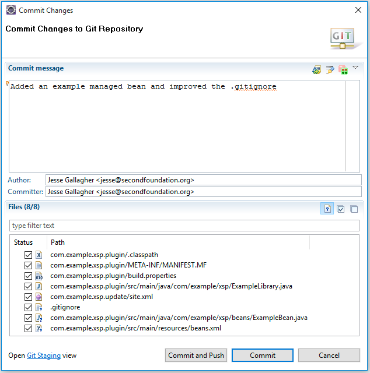This screenshot has width=370, height=373.
Task: Focus the type filter text field
Action: [x=184, y=226]
